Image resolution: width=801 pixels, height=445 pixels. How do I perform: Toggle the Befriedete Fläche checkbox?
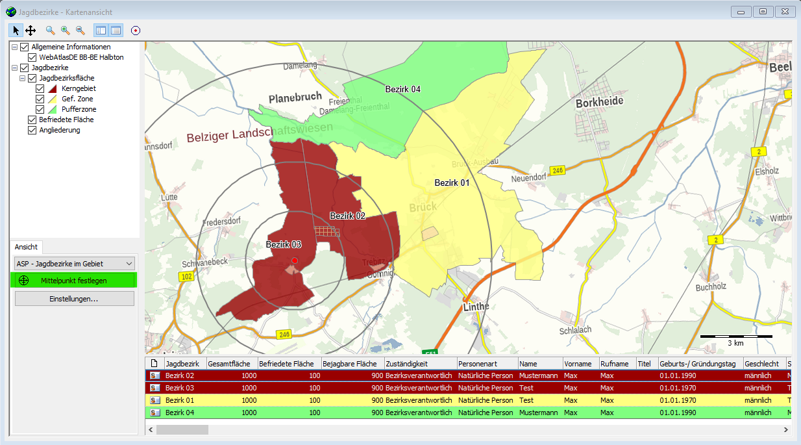[x=32, y=120]
